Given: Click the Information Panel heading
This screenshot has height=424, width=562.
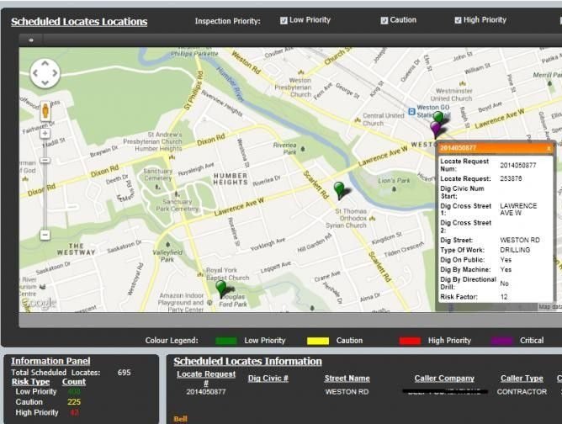Looking at the screenshot, I should 50,361.
